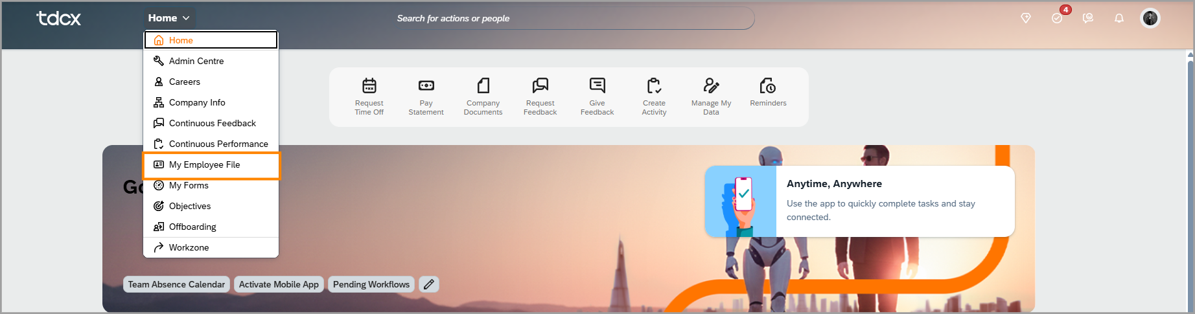Image resolution: width=1195 pixels, height=314 pixels.
Task: Open the diamond icon in the header
Action: click(x=1026, y=18)
